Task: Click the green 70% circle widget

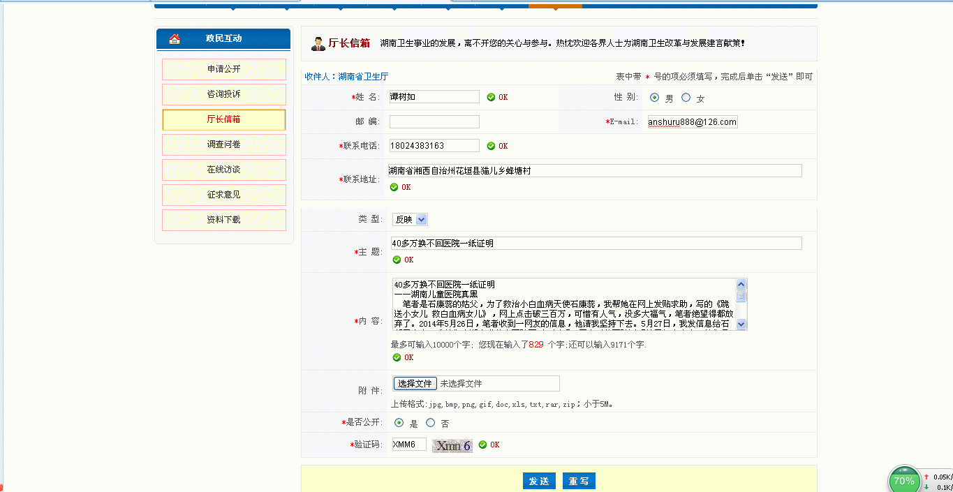Action: click(904, 480)
